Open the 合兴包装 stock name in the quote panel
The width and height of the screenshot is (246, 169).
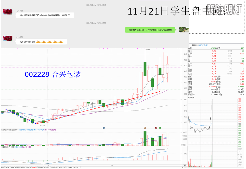pyautogui.click(x=203, y=45)
